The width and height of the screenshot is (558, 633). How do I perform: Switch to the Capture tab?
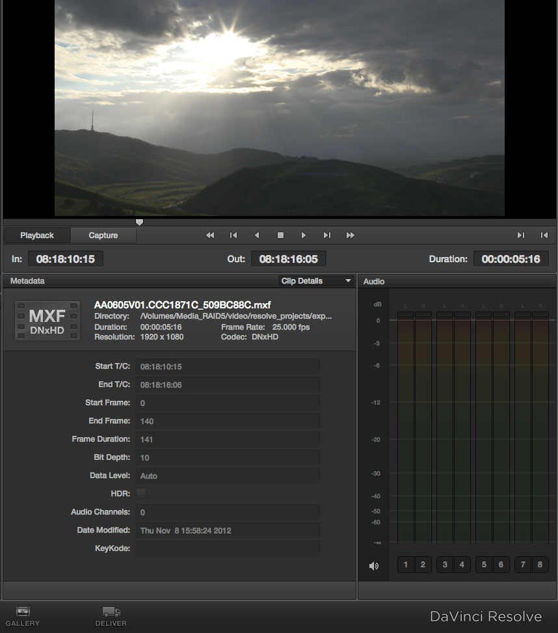point(103,236)
